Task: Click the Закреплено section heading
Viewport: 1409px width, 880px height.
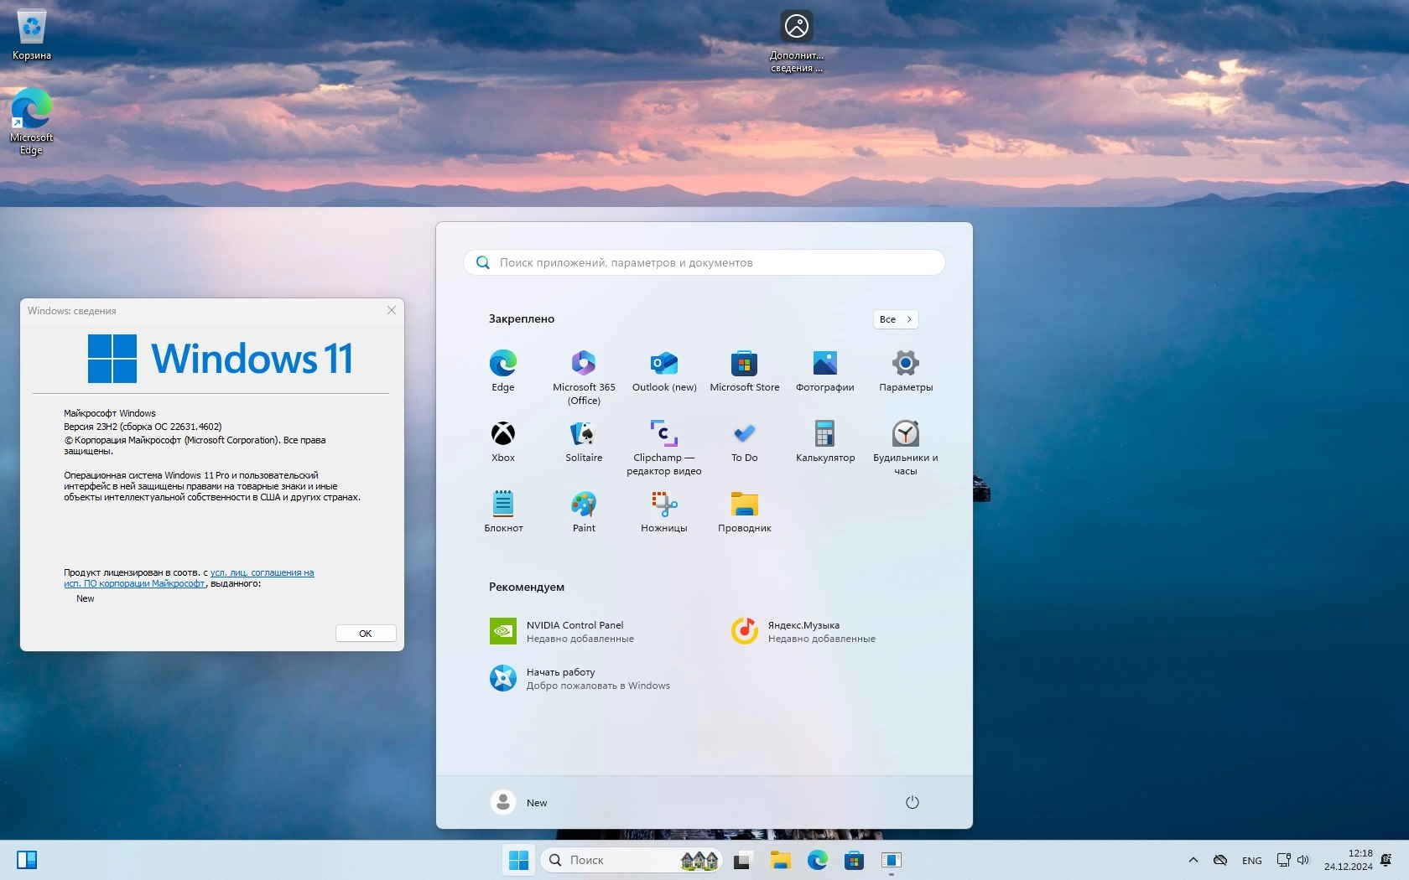Action: pyautogui.click(x=522, y=318)
